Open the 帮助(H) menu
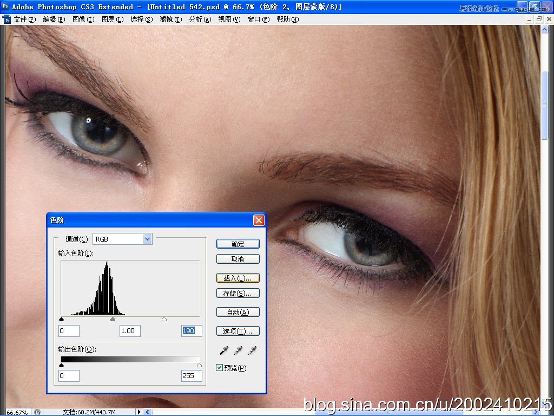 [288, 19]
